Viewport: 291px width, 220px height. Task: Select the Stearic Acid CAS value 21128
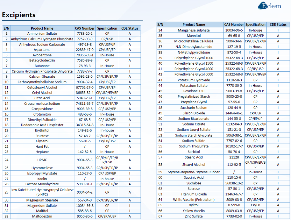[x=234, y=157]
